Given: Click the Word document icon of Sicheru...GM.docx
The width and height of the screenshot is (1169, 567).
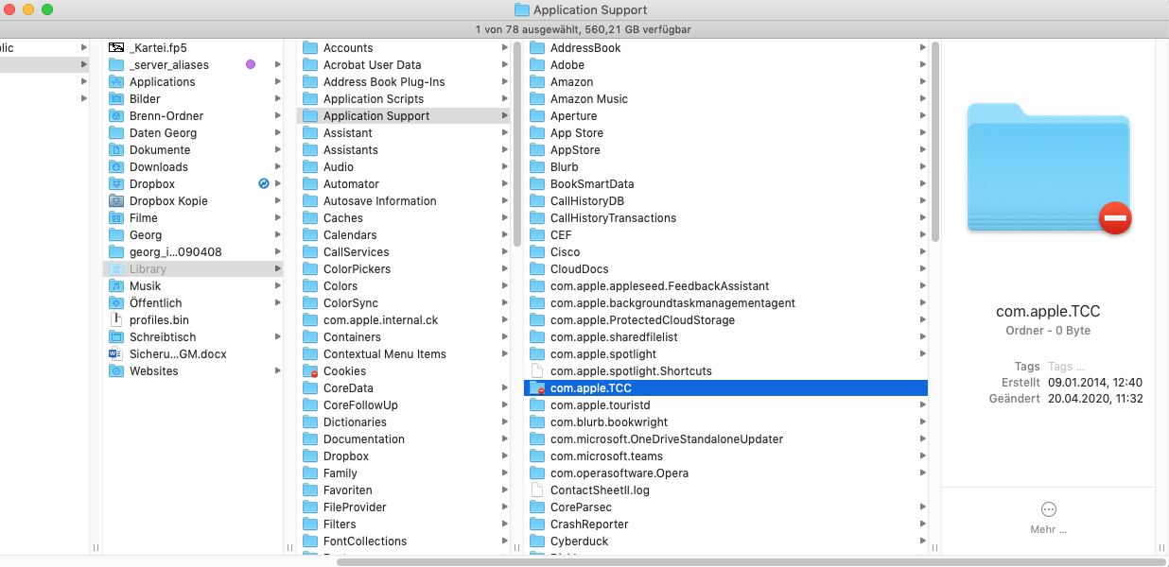Looking at the screenshot, I should pyautogui.click(x=116, y=353).
